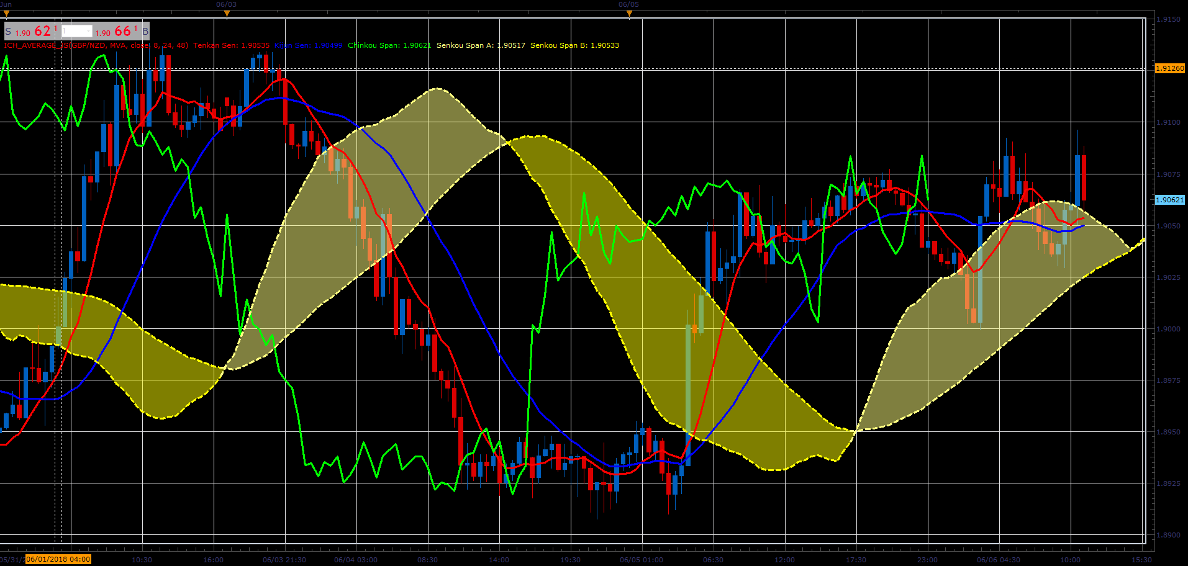Screen dimensions: 1188x566
Task: Open the trade amount dropdown arrow
Action: click(88, 31)
